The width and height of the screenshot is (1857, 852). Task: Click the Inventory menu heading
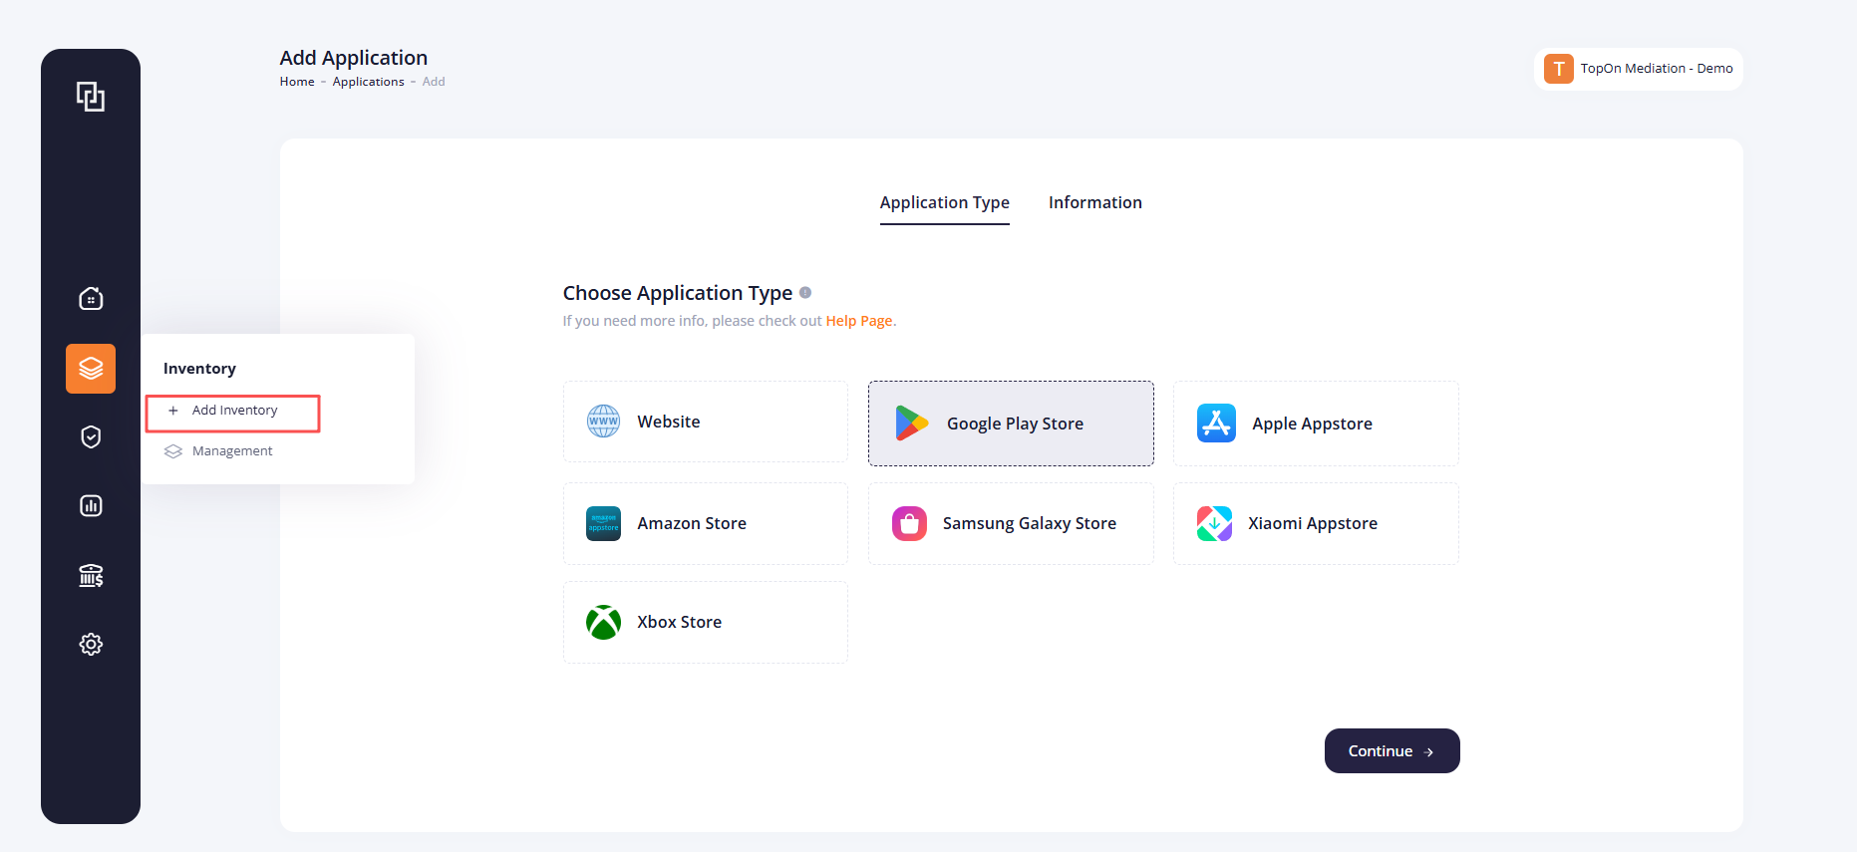(x=199, y=369)
